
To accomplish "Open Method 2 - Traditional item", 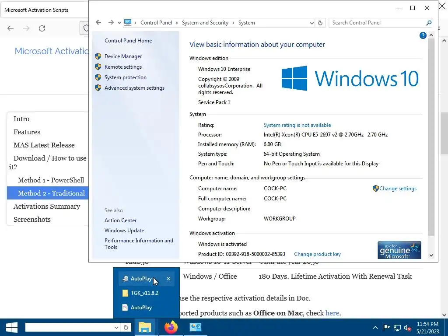I will (48, 193).
